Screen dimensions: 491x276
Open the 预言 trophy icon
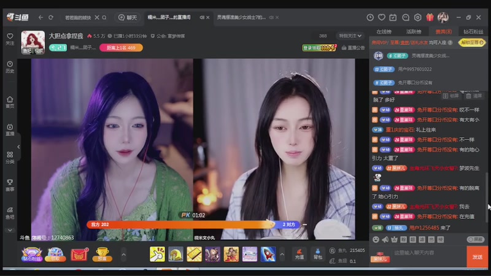coord(102,254)
